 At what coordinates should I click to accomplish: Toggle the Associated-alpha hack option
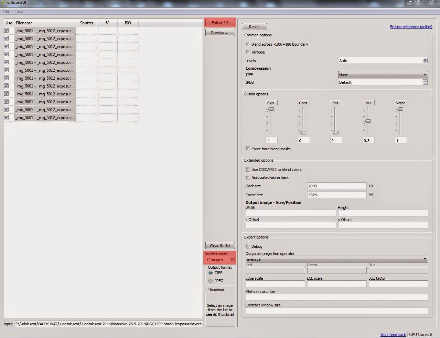248,177
